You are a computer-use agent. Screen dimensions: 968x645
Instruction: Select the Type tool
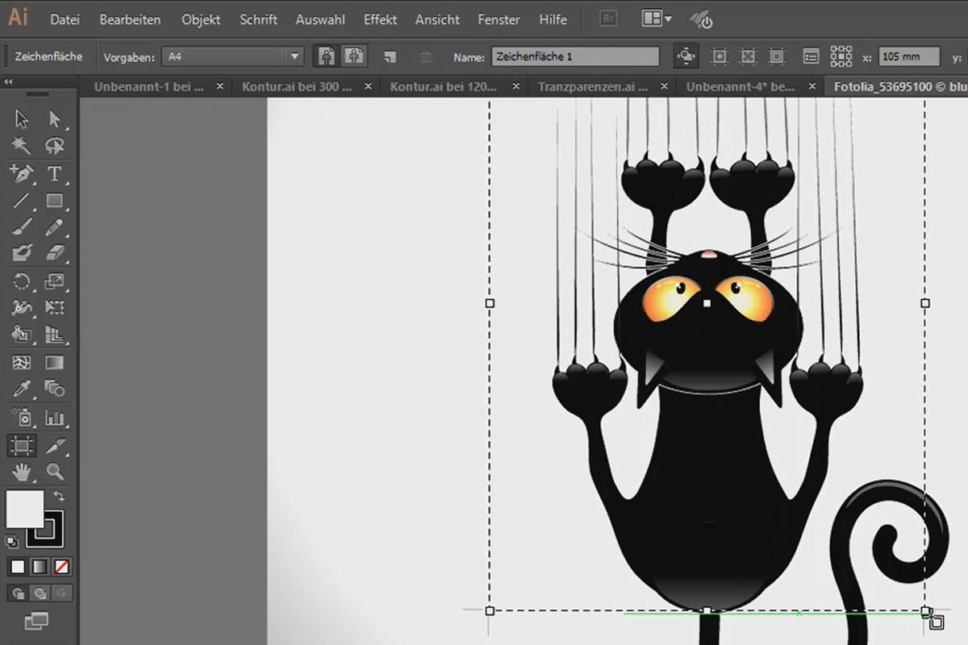click(x=54, y=173)
